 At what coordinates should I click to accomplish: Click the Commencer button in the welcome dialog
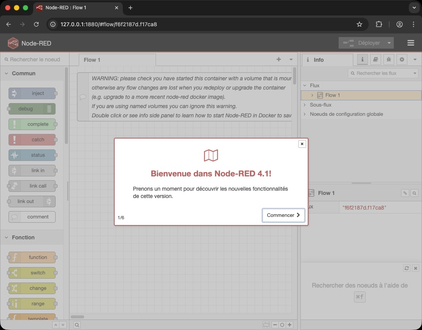283,215
